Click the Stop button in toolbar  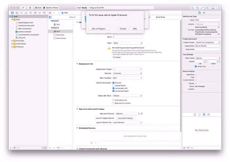click(x=30, y=8)
